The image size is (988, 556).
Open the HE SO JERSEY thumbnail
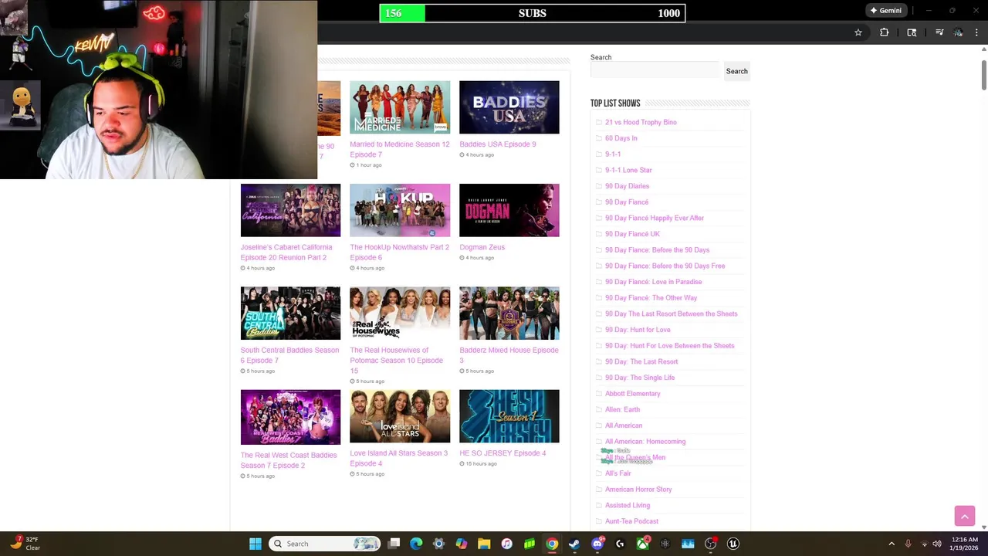pos(509,416)
